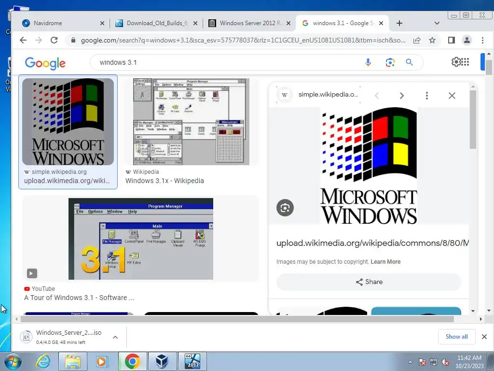Viewport: 494px width, 371px height.
Task: Open upload.wikimedia.org link in preview
Action: point(372,243)
